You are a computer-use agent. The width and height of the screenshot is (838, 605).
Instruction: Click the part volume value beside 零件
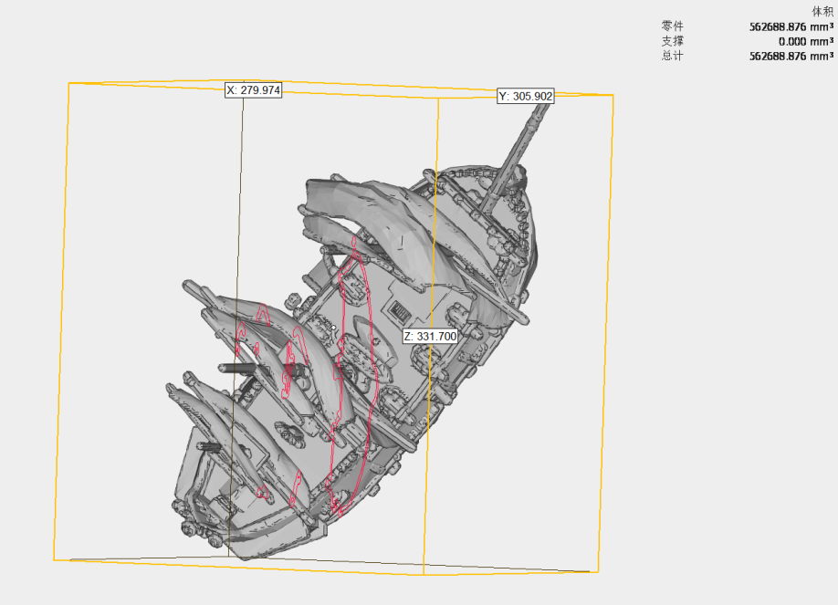click(791, 26)
